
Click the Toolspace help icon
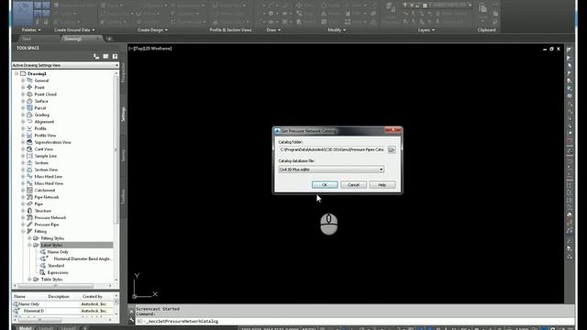(x=115, y=56)
